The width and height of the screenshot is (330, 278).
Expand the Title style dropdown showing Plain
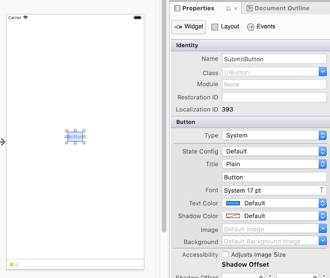(322, 164)
